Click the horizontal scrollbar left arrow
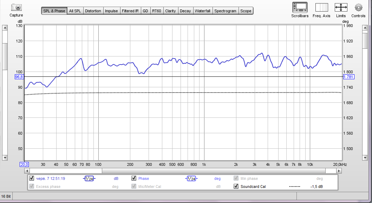The width and height of the screenshot is (372, 203). point(27,171)
